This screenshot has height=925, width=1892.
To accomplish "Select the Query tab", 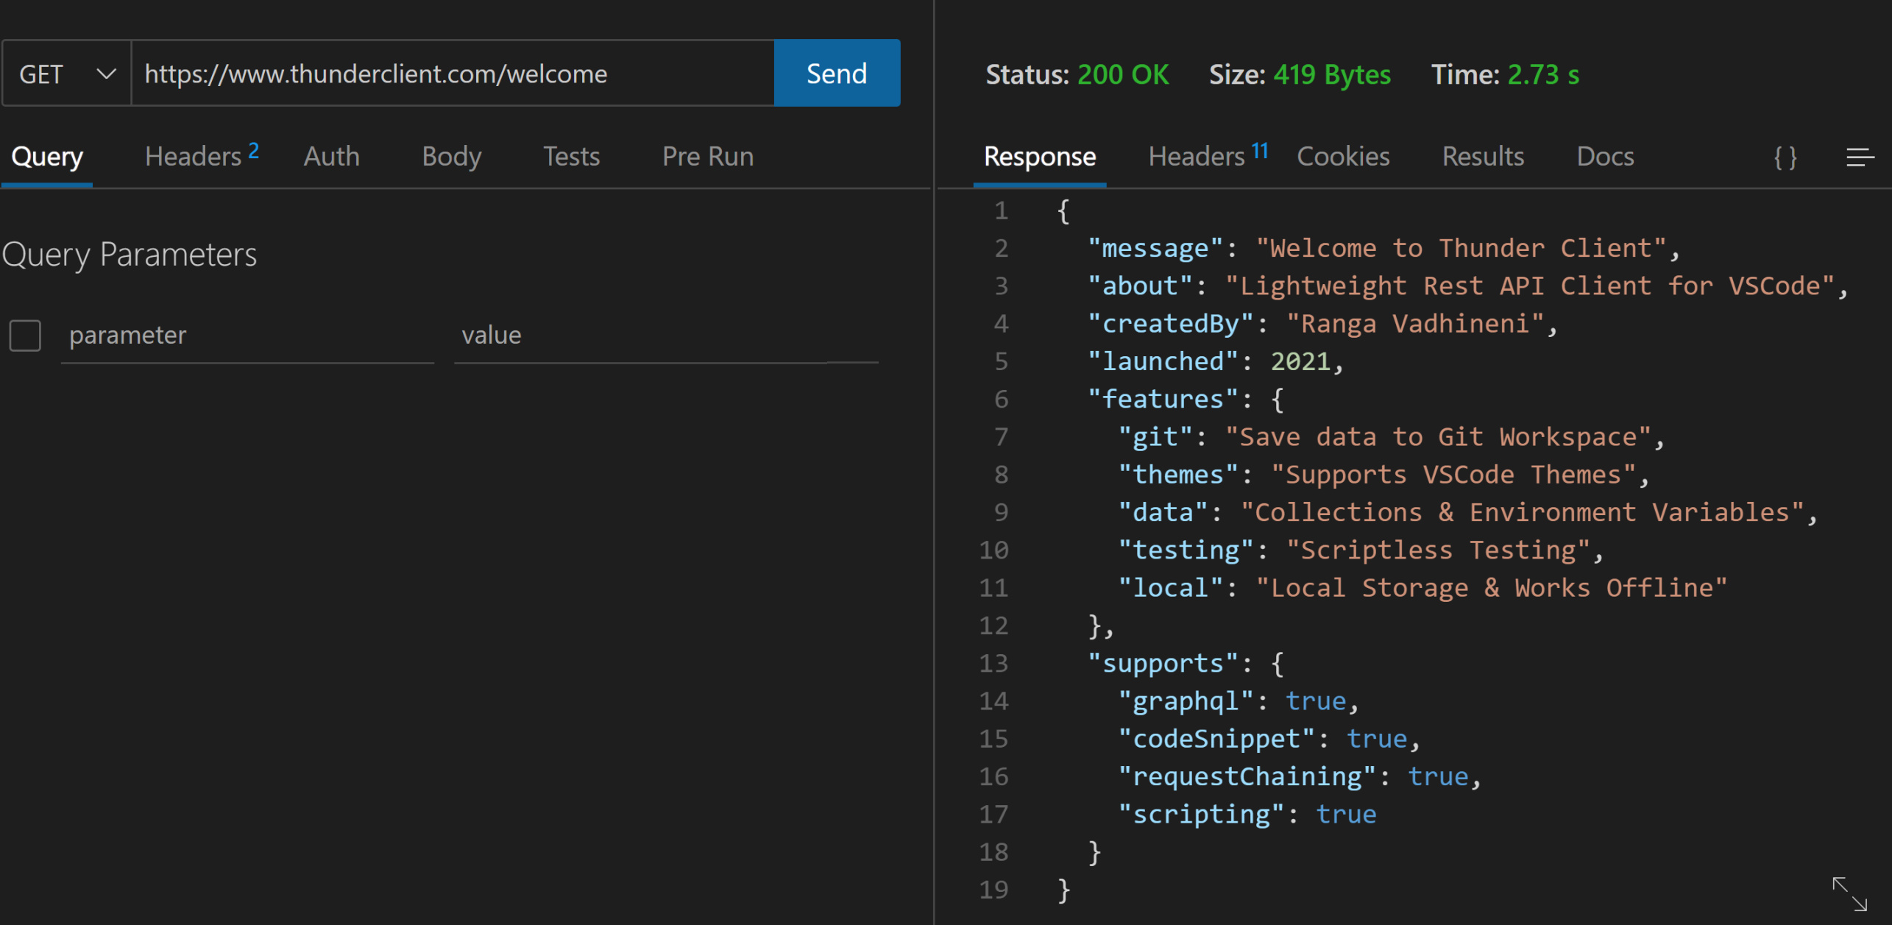I will (47, 157).
